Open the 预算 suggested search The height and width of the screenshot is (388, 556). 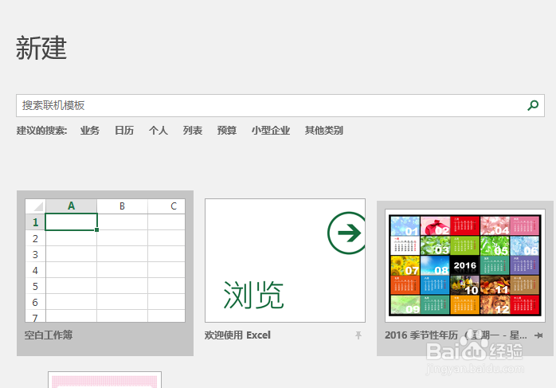tap(227, 131)
